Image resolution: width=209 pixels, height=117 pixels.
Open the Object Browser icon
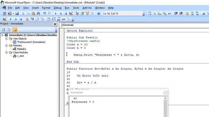[x=87, y=14]
